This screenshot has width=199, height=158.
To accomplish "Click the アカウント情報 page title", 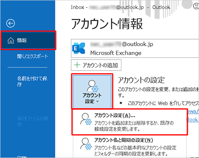I will coord(107,24).
